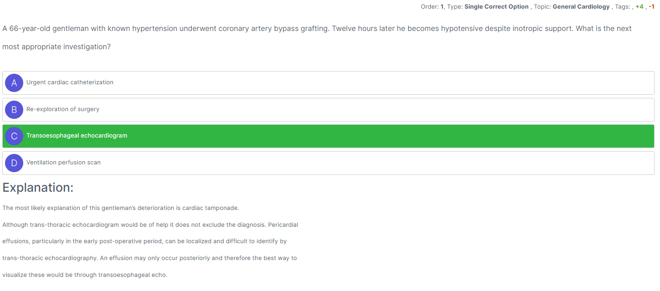Click the circular B option badge
The width and height of the screenshot is (660, 291).
pyautogui.click(x=14, y=110)
